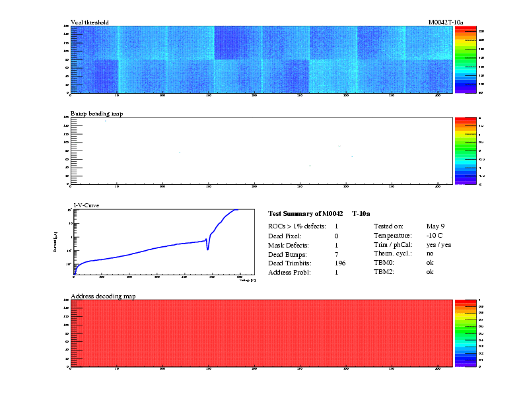Select the Dead Trimbits value 196
The image size is (523, 404).
[x=340, y=263]
